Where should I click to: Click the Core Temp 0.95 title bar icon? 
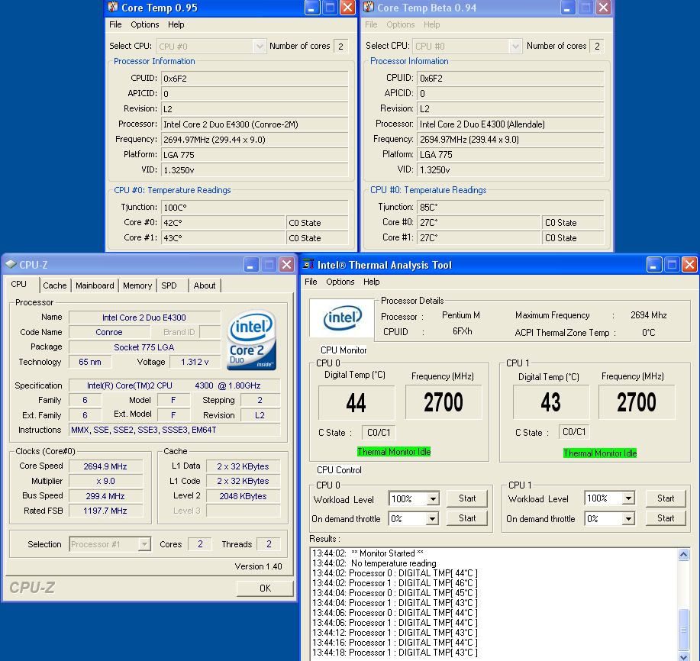pos(113,8)
